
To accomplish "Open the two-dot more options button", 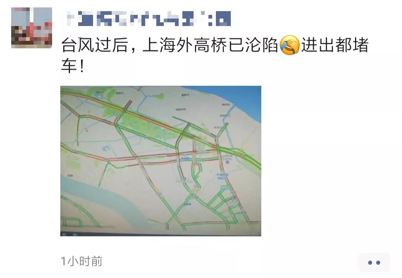I will point(374,262).
